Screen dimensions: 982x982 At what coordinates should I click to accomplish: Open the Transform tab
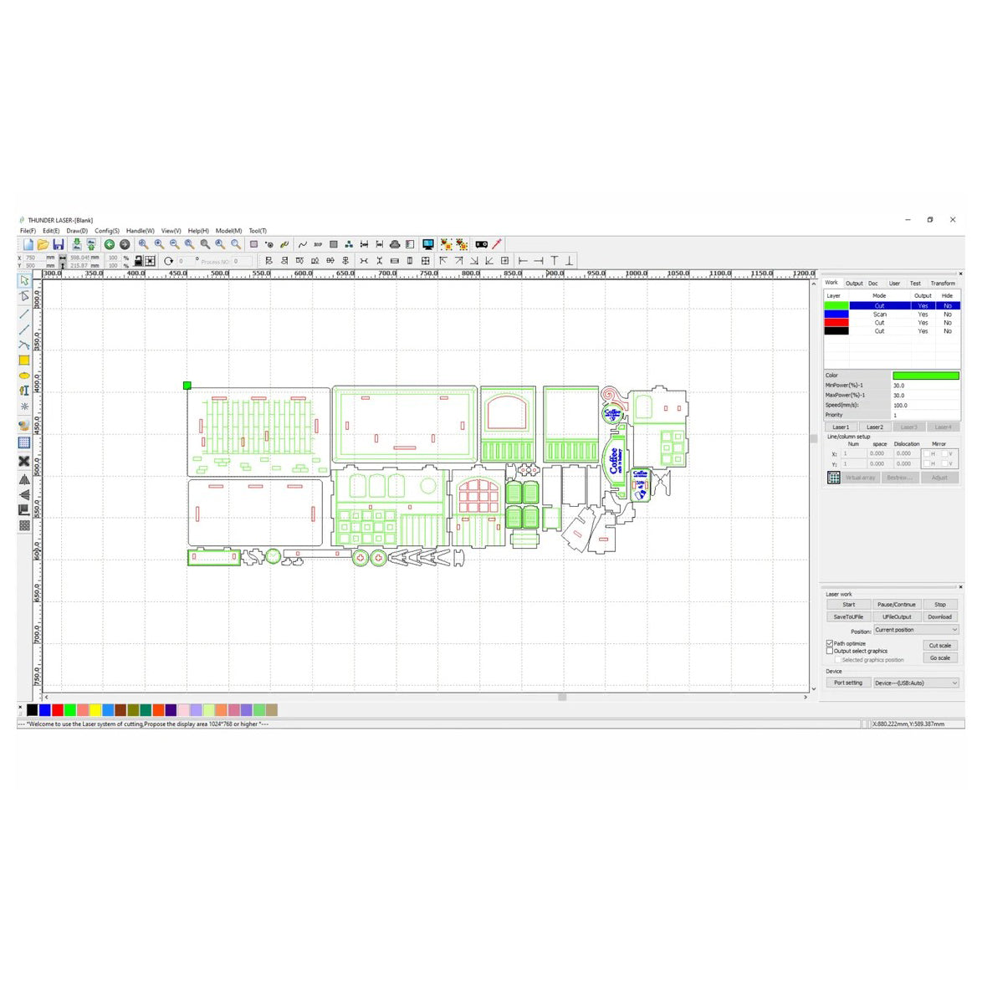[x=943, y=284]
